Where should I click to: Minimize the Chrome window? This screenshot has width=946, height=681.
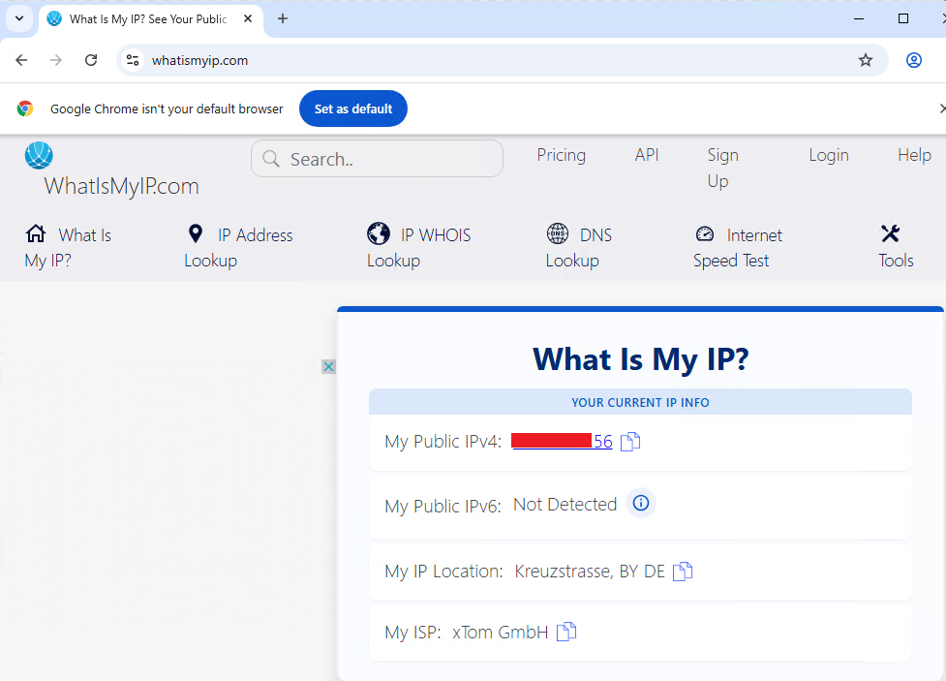coord(859,18)
